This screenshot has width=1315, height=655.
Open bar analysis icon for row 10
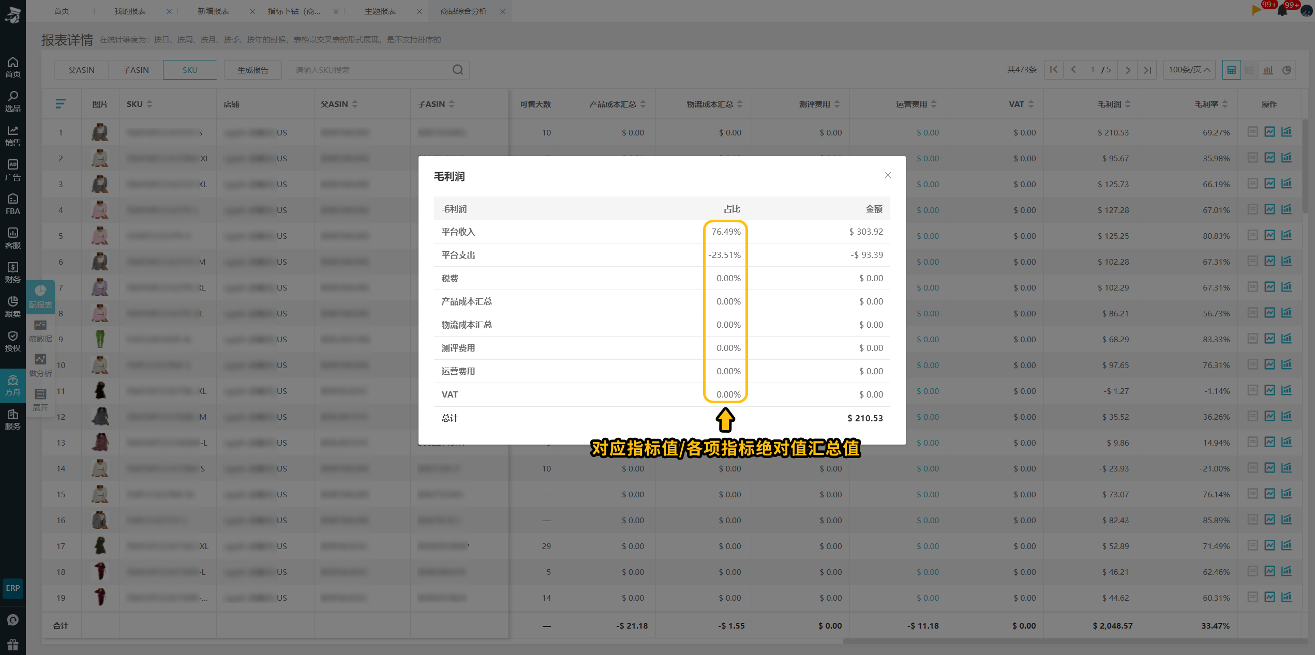[1287, 364]
